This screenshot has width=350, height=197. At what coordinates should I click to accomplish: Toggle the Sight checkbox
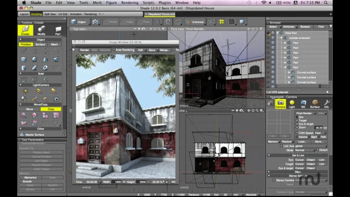pos(309,137)
